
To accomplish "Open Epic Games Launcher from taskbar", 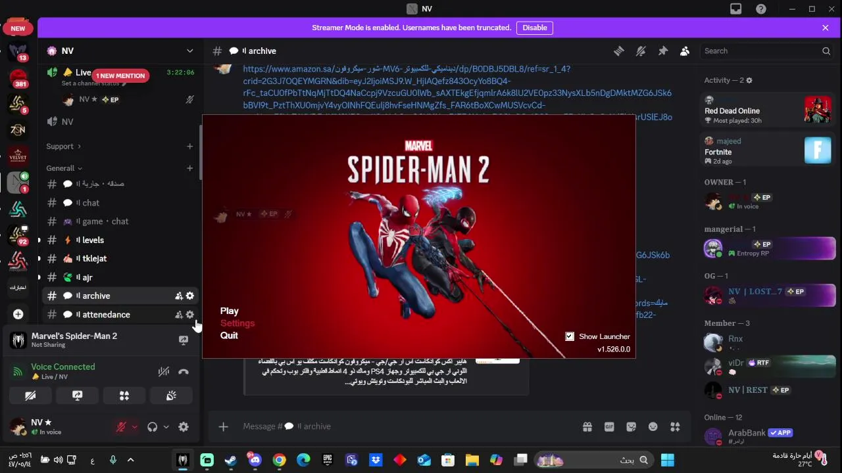I will 328,460.
